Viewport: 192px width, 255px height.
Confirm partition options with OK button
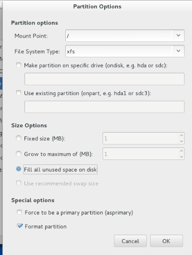tap(166, 241)
